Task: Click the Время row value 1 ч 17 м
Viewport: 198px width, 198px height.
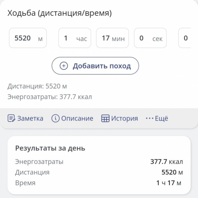Action: tap(169, 183)
